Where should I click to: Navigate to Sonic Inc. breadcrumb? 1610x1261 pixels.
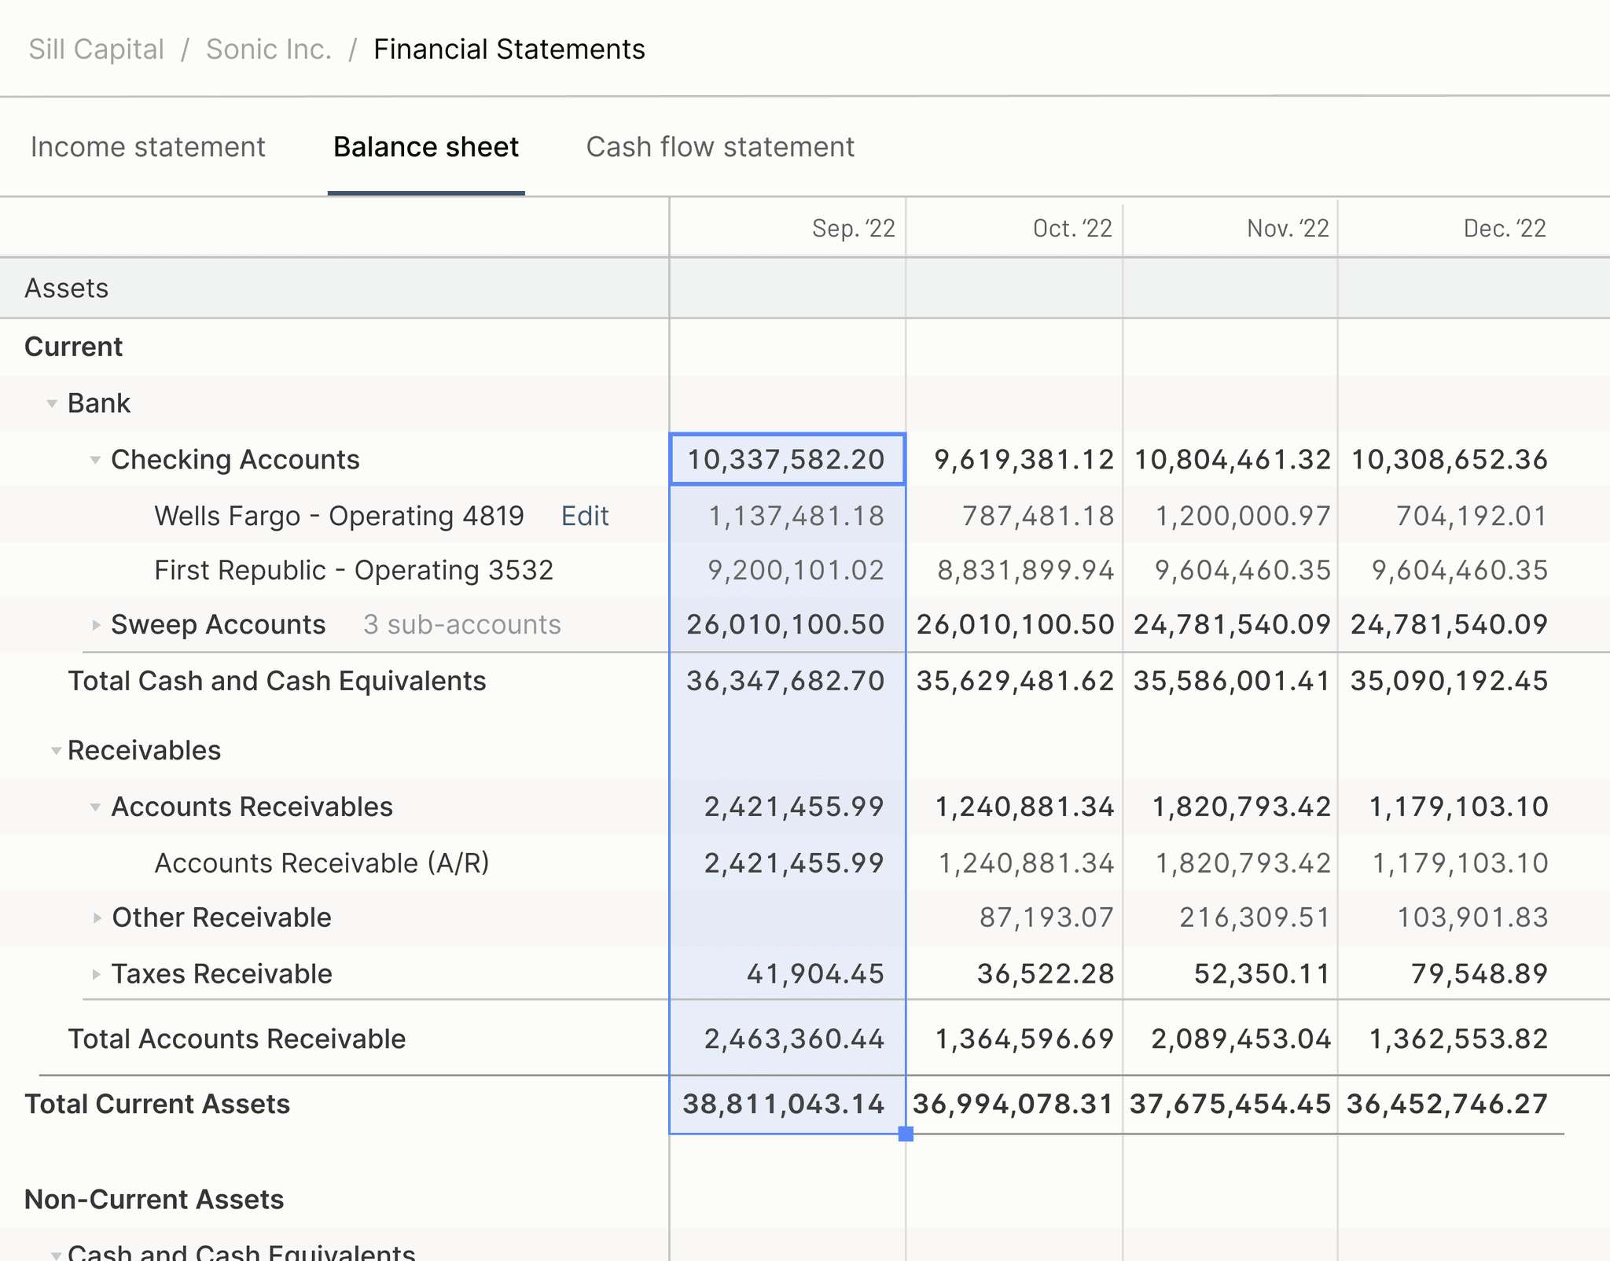click(x=268, y=49)
